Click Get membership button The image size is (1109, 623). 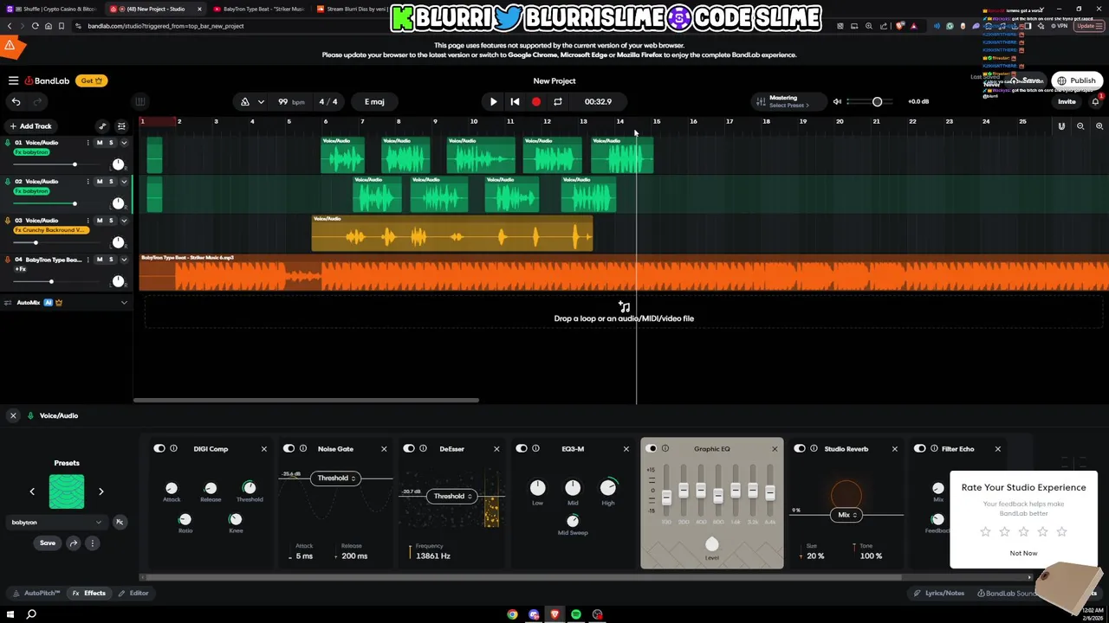pos(91,80)
